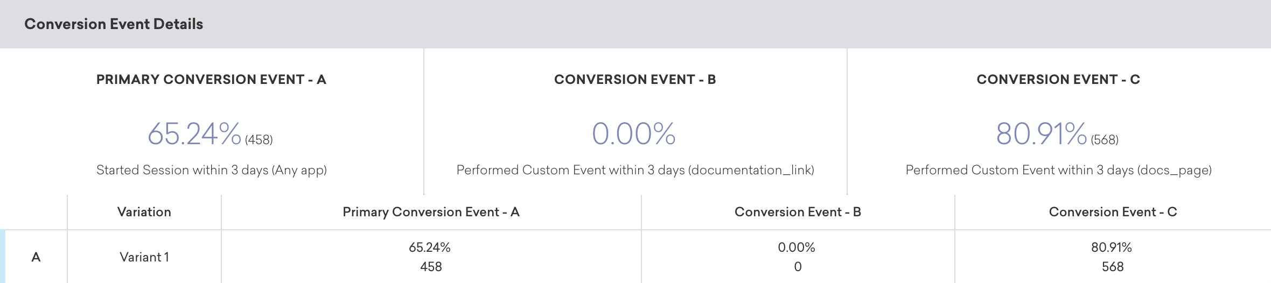Select the Started Session within 3 days text
The image size is (1271, 283).
coord(211,170)
